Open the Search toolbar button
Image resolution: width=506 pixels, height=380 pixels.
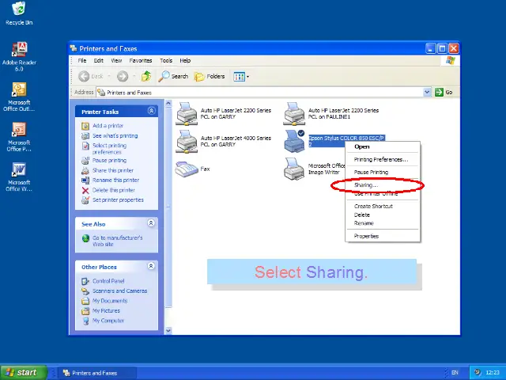point(173,77)
